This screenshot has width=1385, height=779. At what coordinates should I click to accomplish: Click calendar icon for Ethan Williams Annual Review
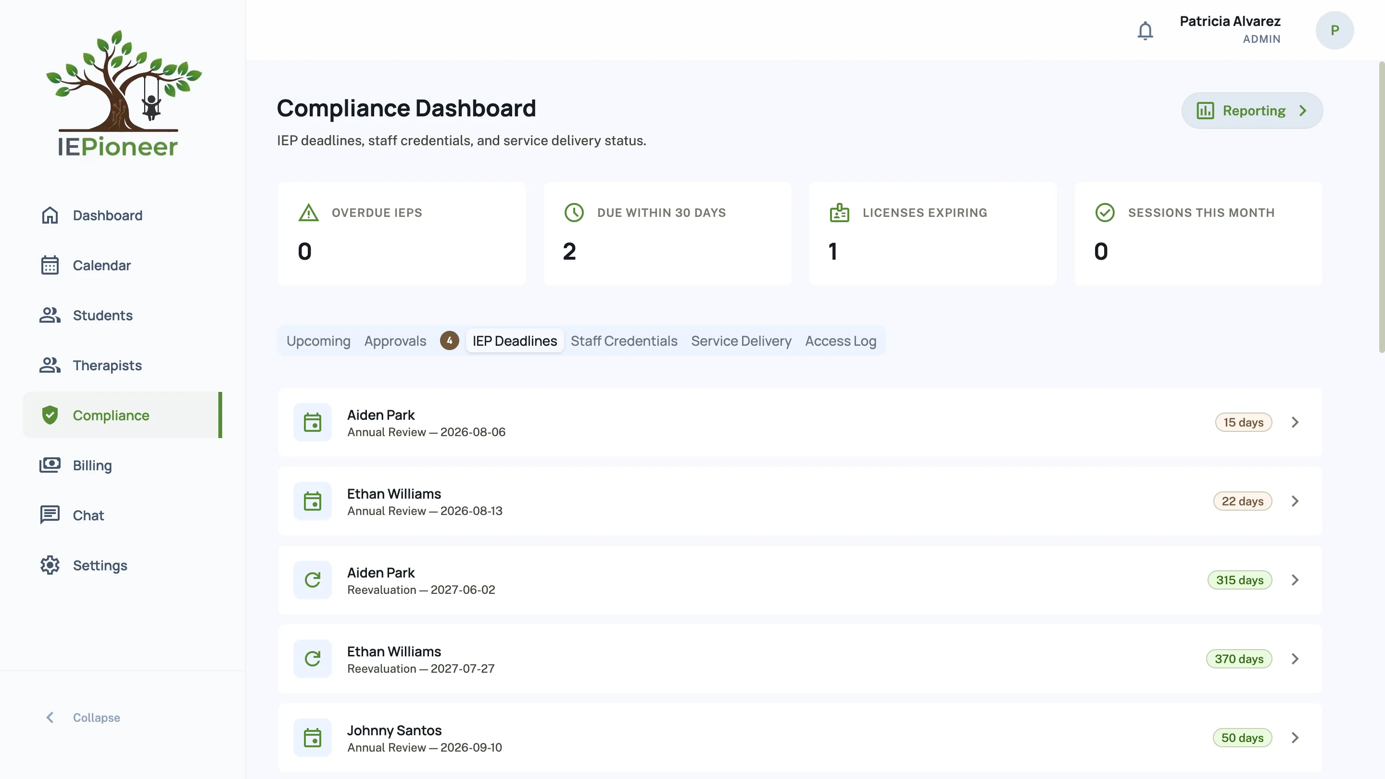(x=313, y=501)
